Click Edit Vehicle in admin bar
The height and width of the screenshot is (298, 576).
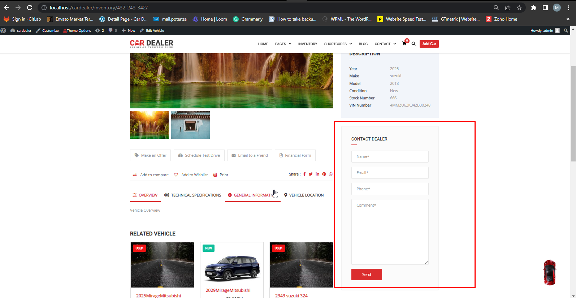tap(152, 31)
